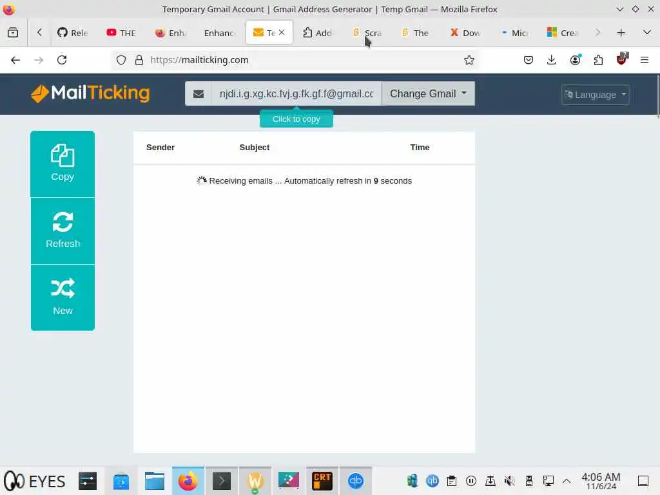Open the qBittorrent icon in the taskbar
Image resolution: width=660 pixels, height=495 pixels.
point(356,481)
